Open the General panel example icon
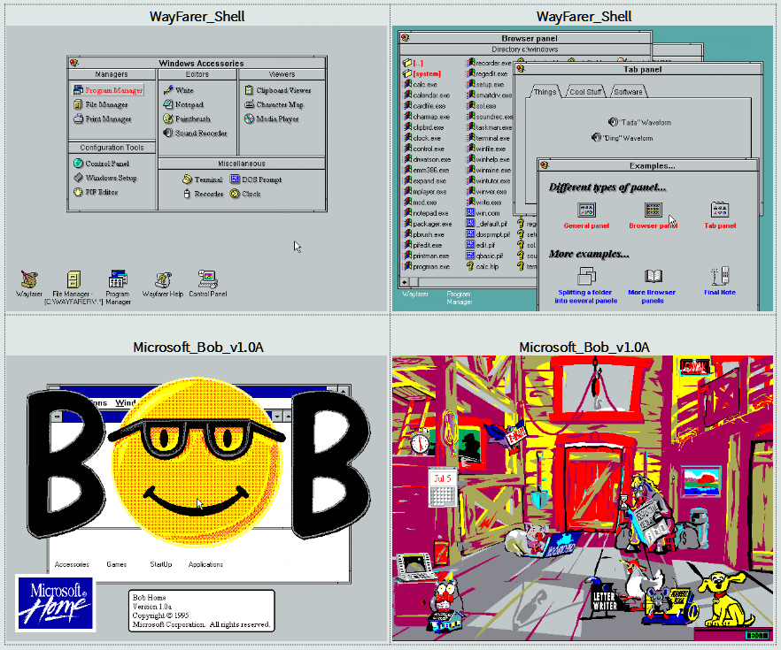Image resolution: width=781 pixels, height=650 pixels. 586,216
